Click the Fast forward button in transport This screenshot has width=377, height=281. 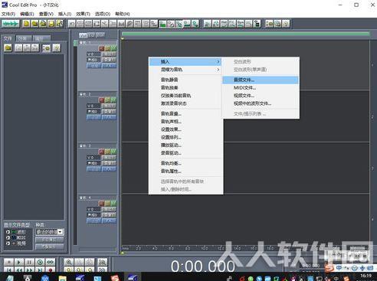[29, 270]
